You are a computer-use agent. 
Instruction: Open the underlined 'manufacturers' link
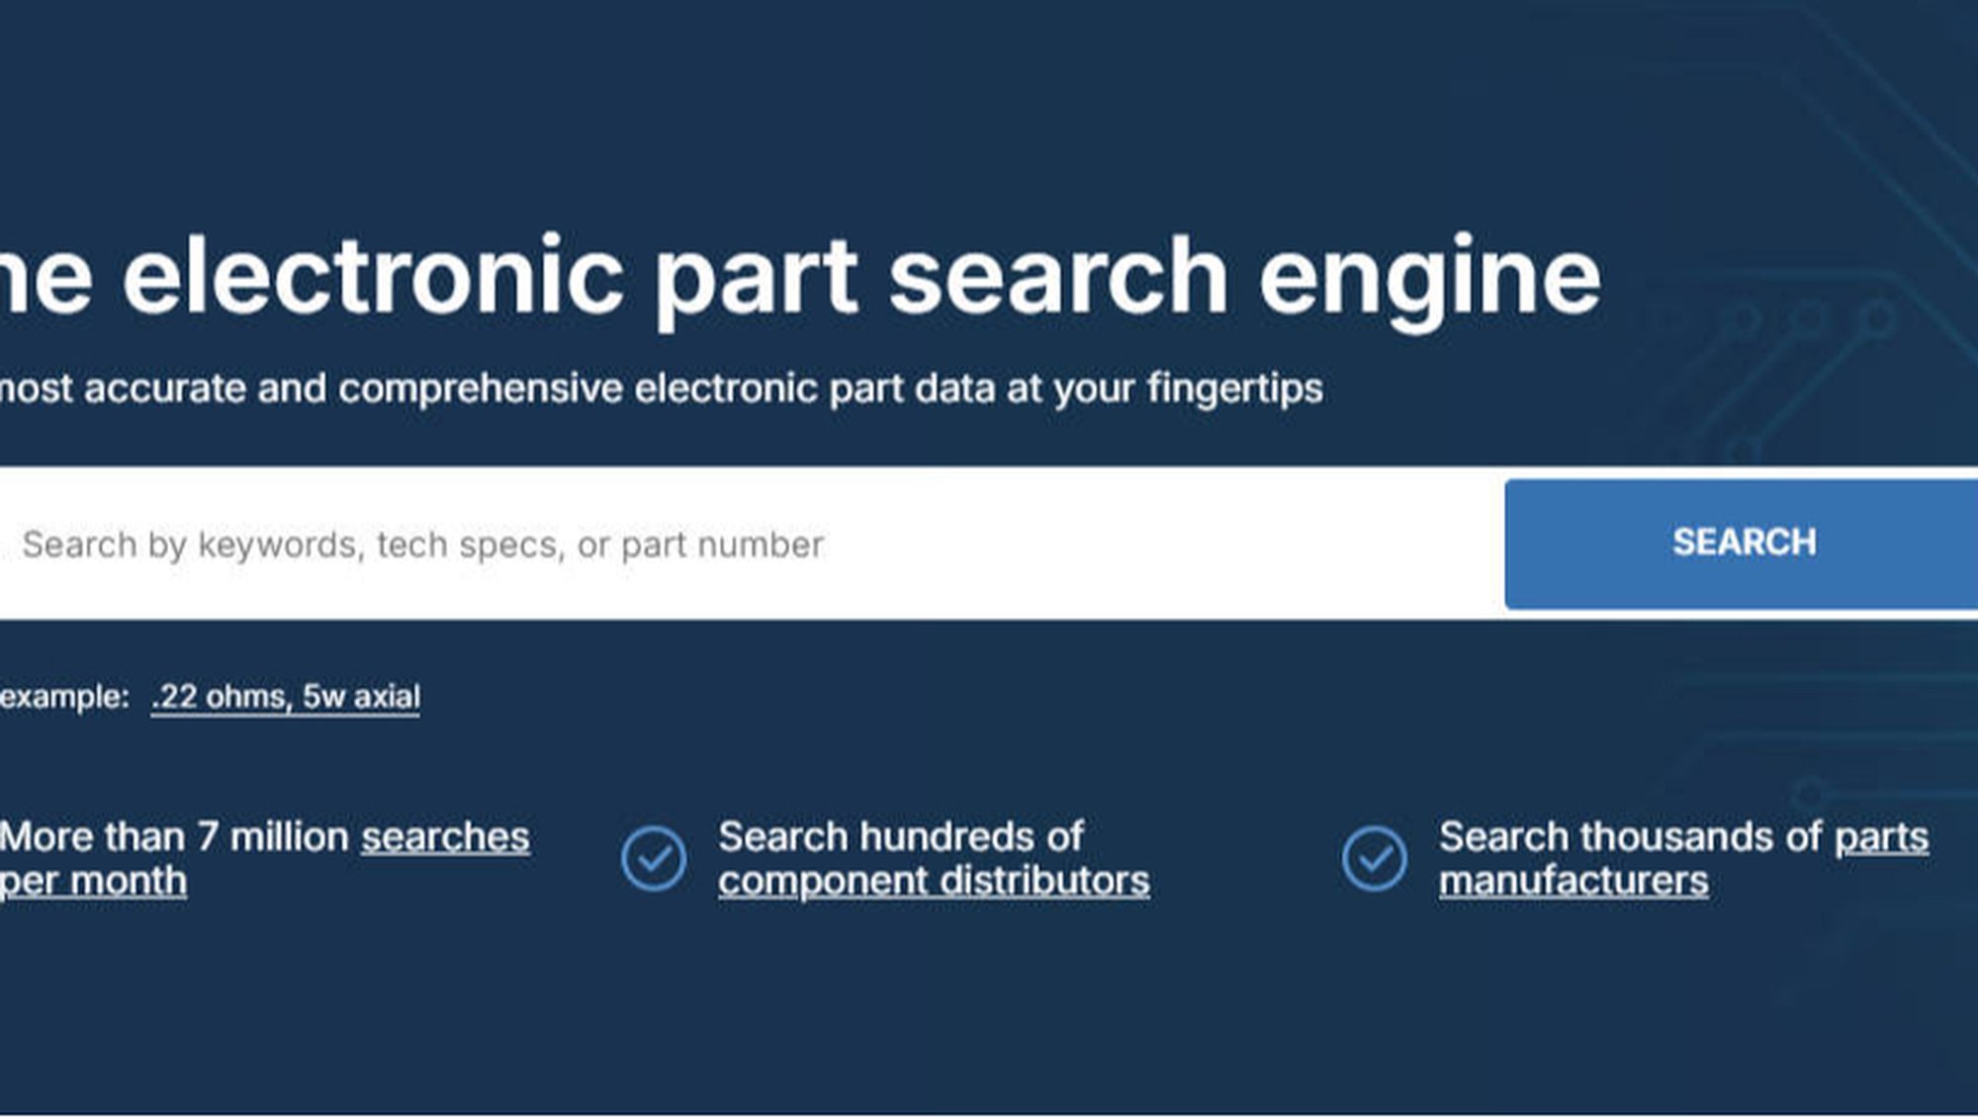pyautogui.click(x=1573, y=881)
